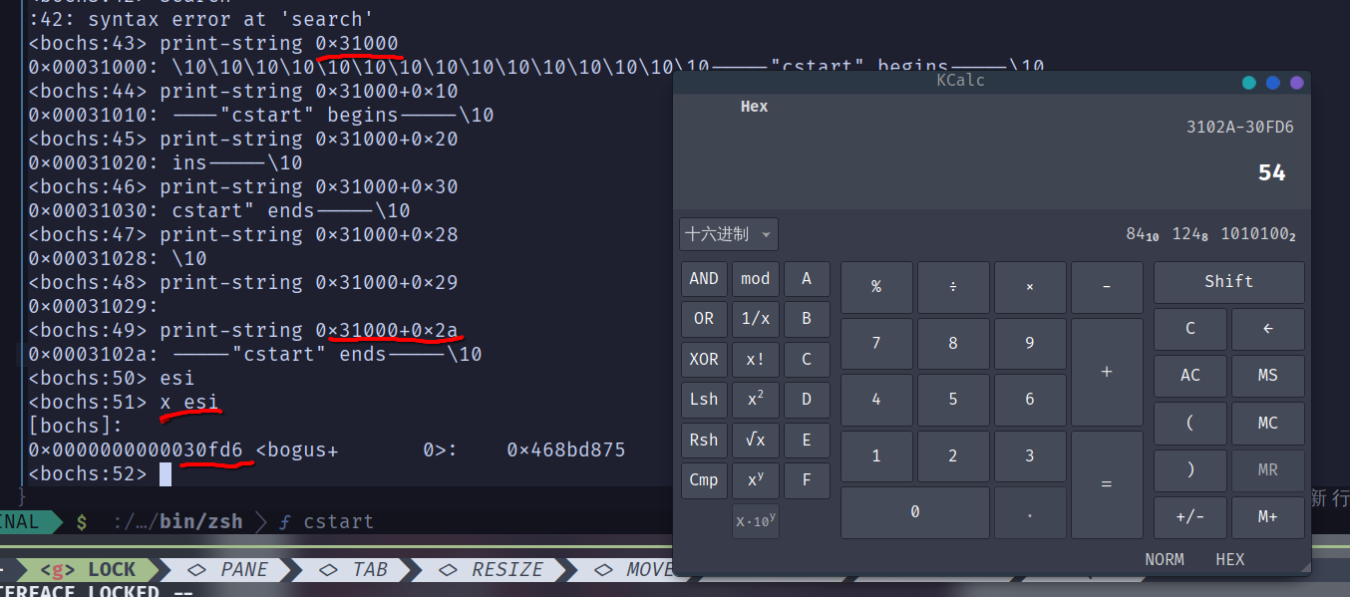
Task: Select the TAB mode in bottom bar
Action: 356,569
